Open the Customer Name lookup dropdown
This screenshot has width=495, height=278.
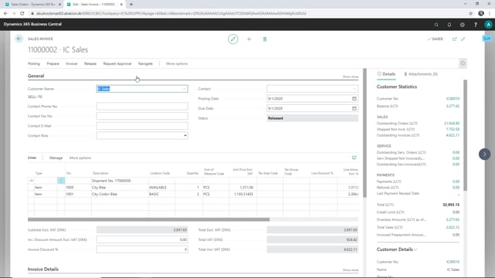[184, 89]
